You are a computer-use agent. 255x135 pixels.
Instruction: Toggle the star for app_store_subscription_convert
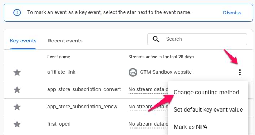click(x=17, y=90)
